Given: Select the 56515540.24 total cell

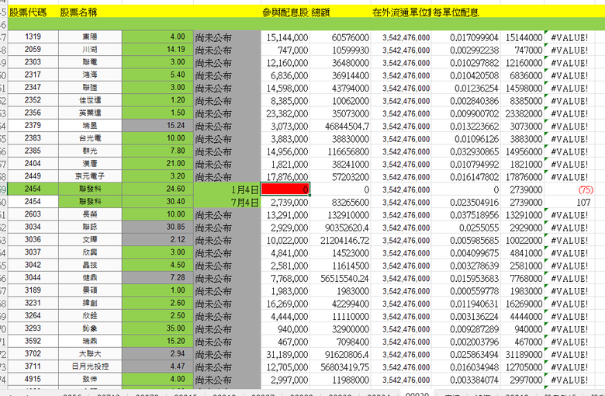Looking at the screenshot, I should pos(340,279).
